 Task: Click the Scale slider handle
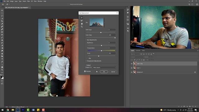(99, 56)
